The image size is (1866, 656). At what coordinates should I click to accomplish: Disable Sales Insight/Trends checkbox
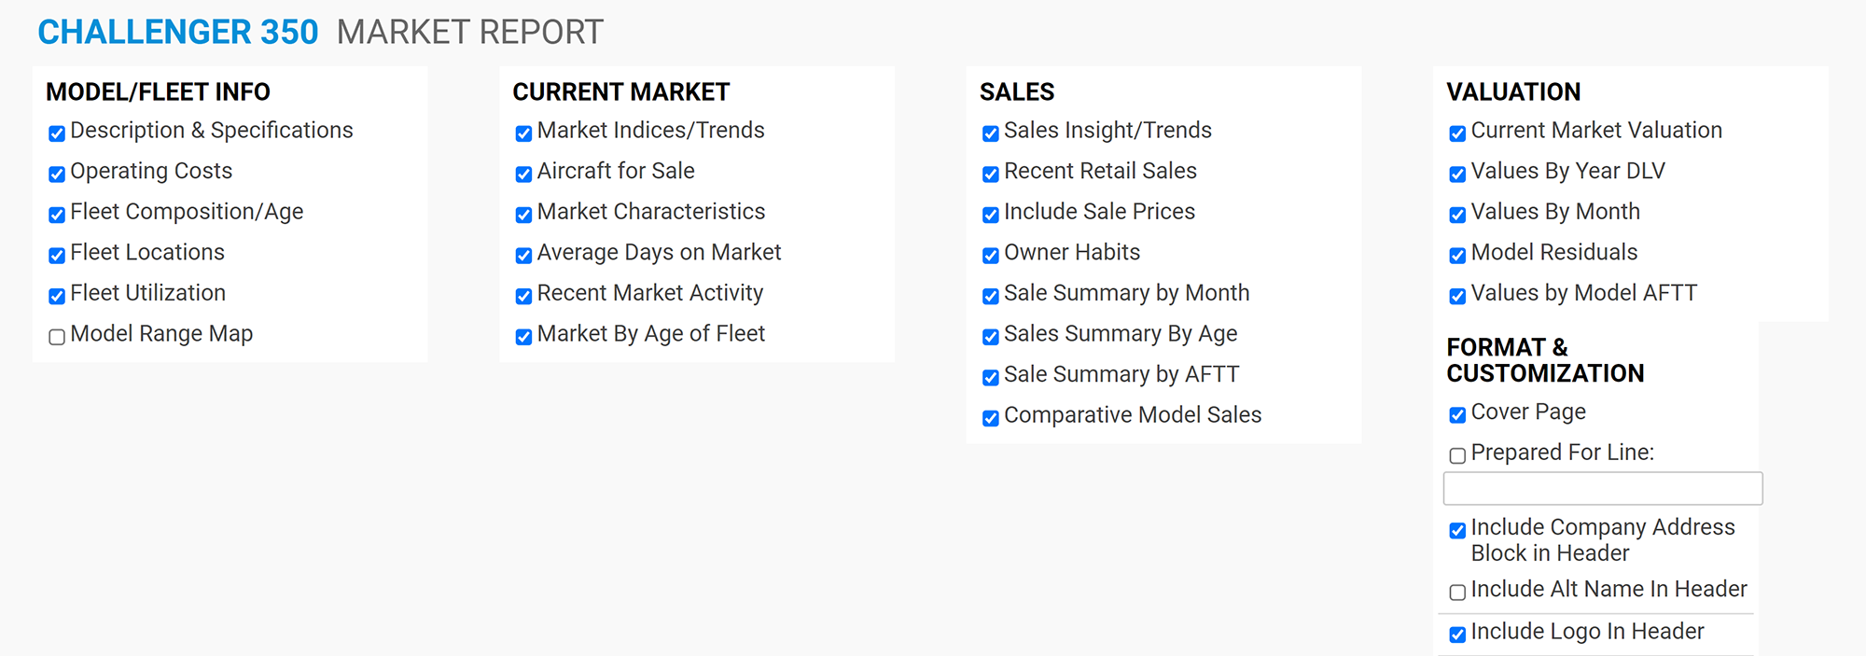pyautogui.click(x=991, y=133)
